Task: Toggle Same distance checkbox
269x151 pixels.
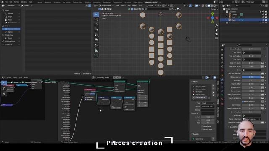Action: coord(243,102)
